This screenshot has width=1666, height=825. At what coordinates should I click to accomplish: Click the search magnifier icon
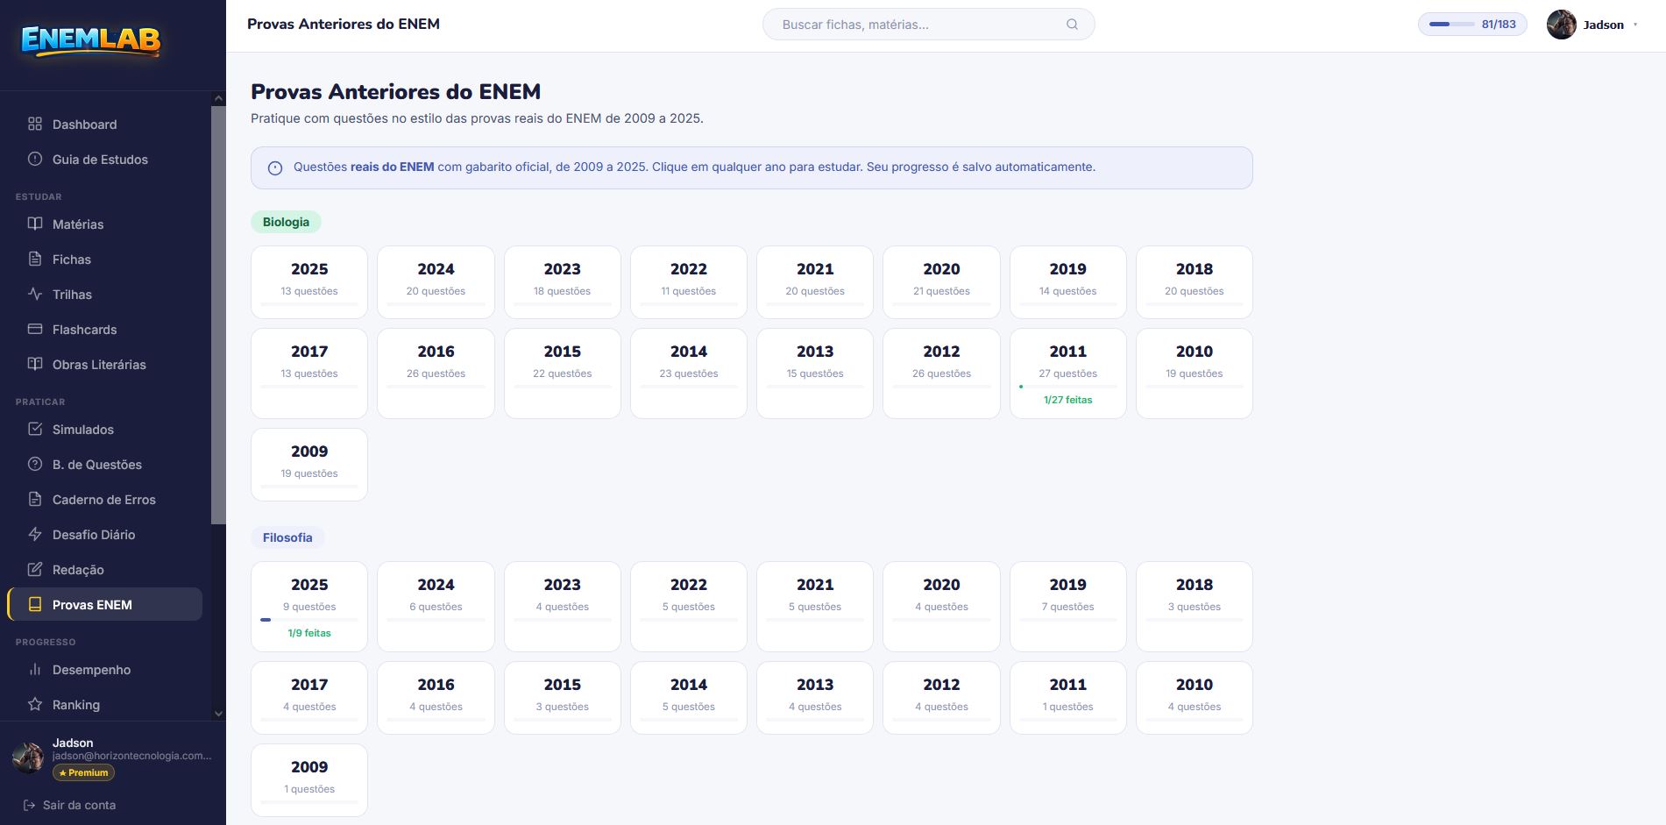pos(1072,25)
